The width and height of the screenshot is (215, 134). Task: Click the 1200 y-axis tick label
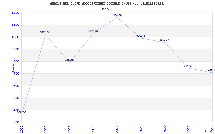coord(15,13)
